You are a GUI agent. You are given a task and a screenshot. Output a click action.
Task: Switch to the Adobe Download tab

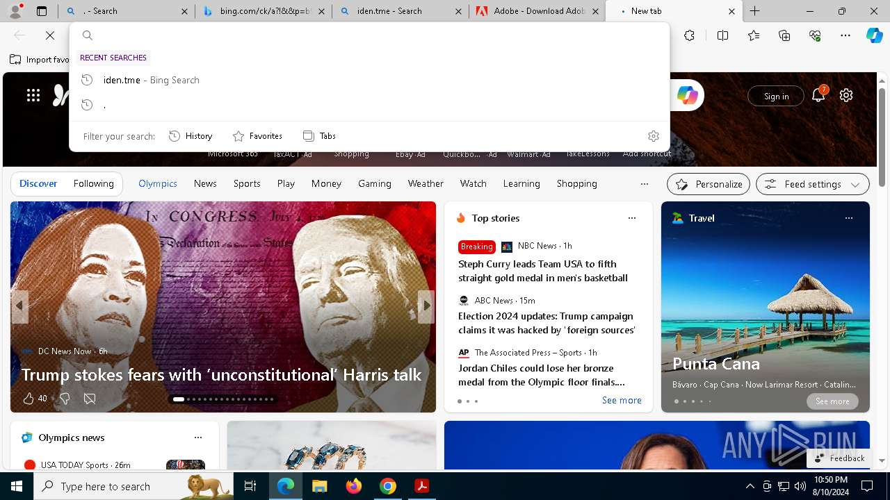click(x=536, y=11)
